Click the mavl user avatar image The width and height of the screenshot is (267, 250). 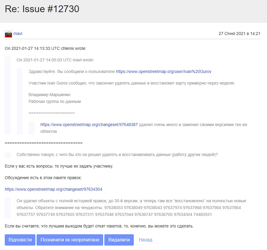pos(8,34)
